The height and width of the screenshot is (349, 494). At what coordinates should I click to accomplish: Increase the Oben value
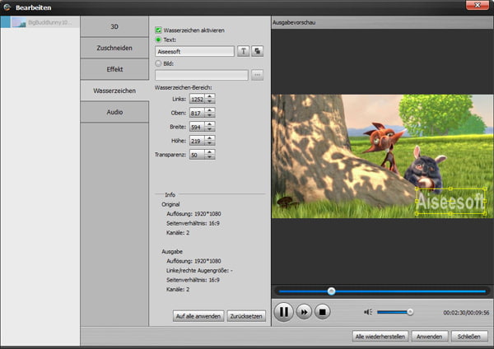(210, 110)
